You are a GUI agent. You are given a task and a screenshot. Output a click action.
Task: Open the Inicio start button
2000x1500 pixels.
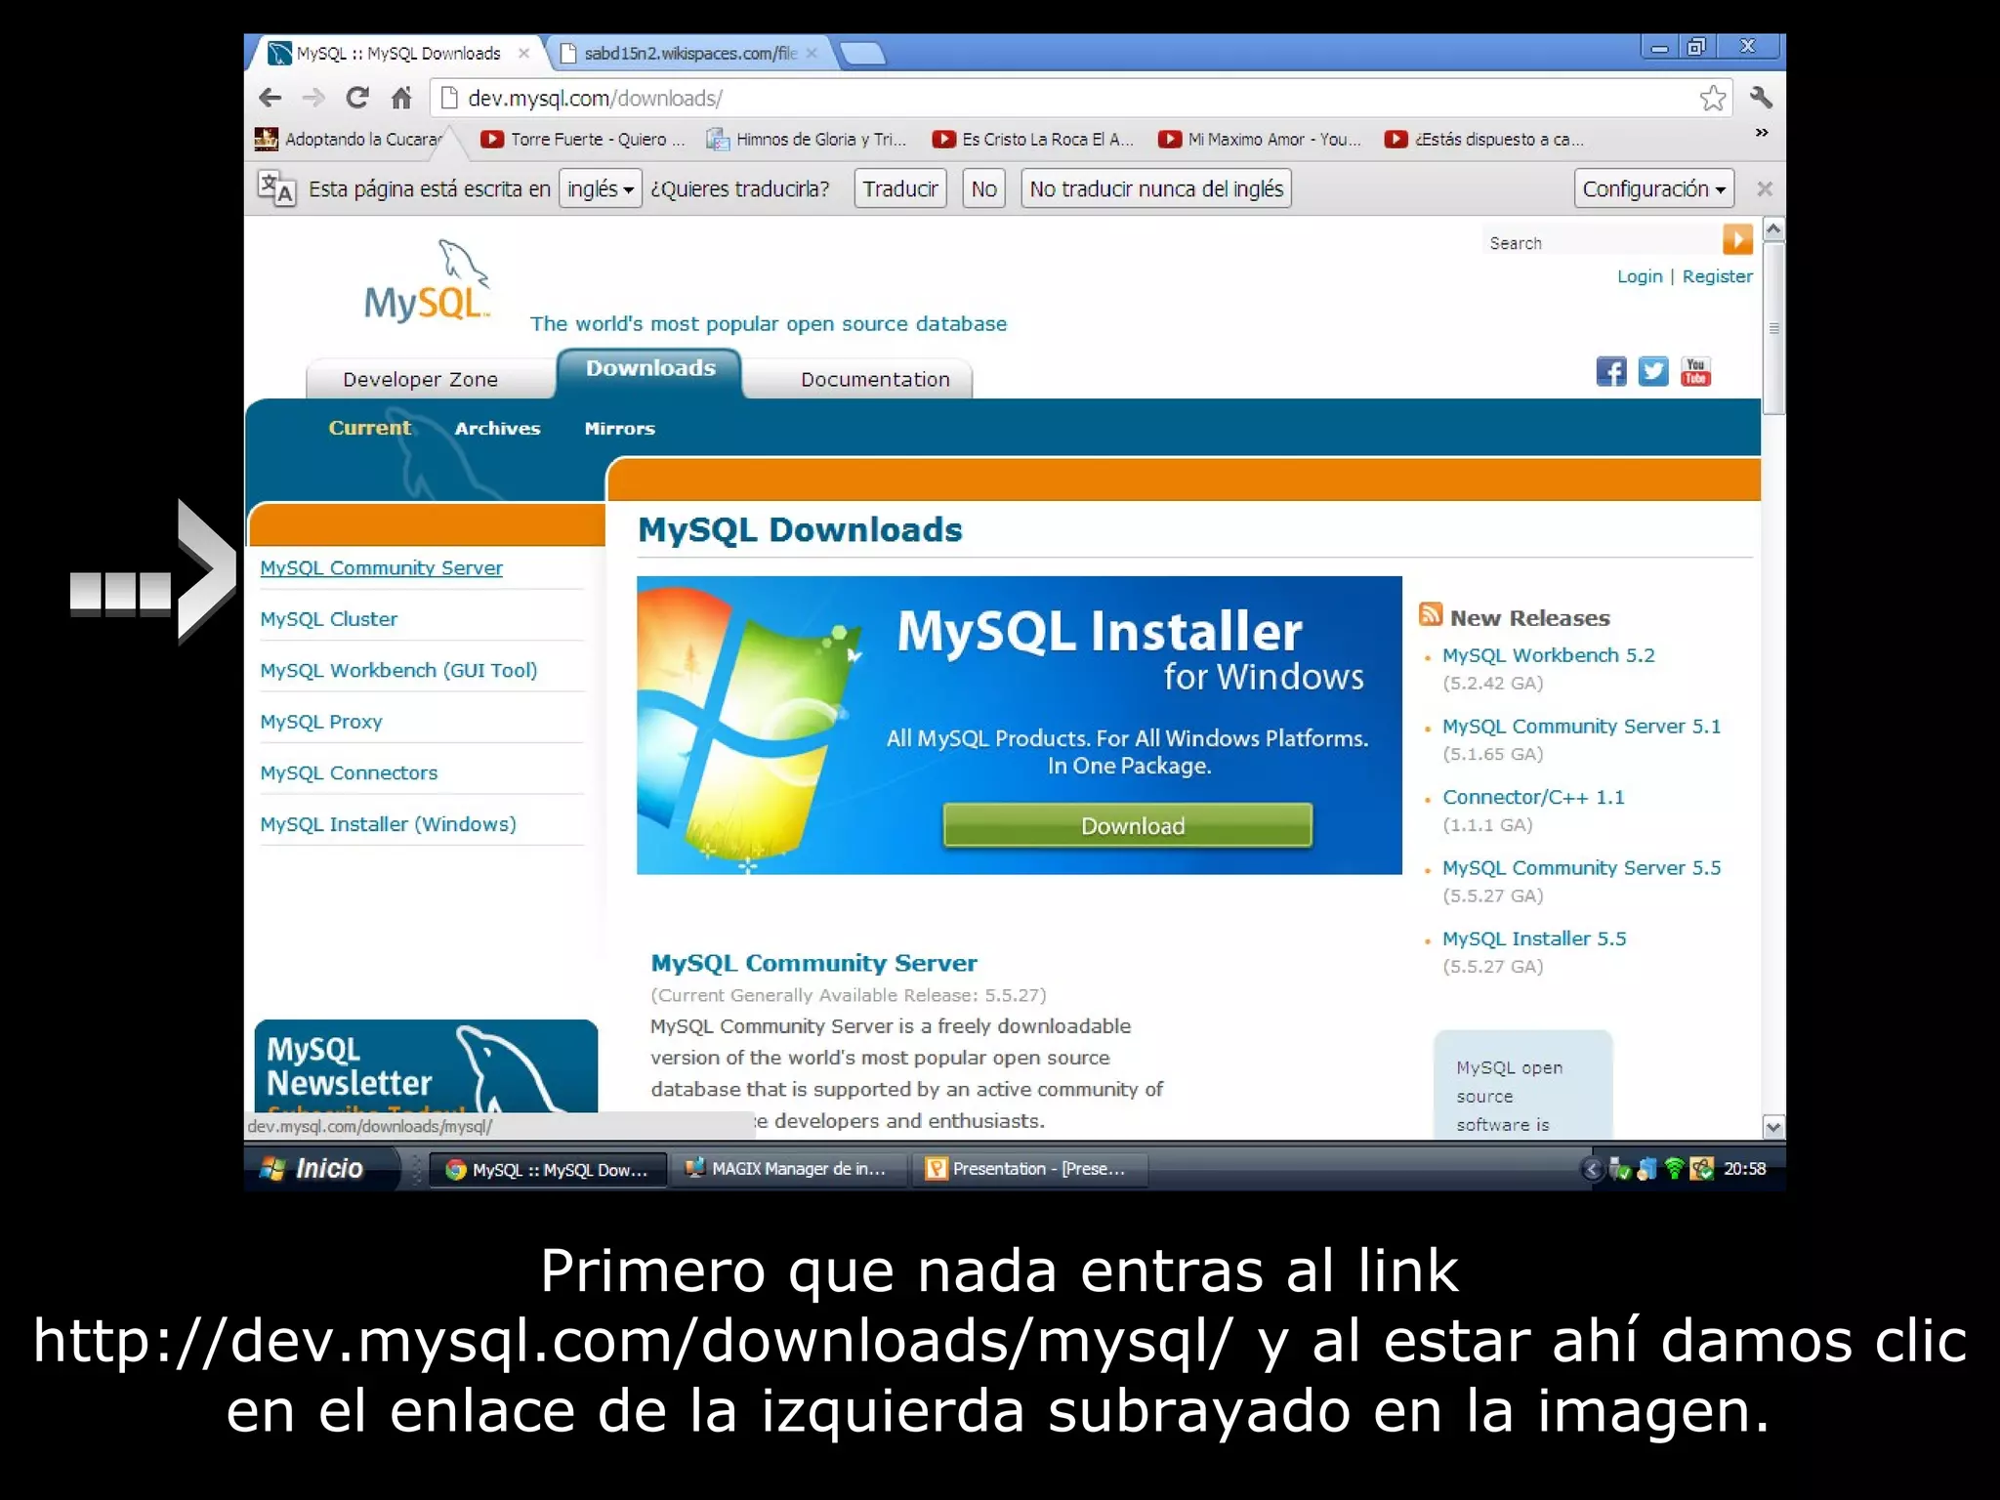tap(314, 1168)
